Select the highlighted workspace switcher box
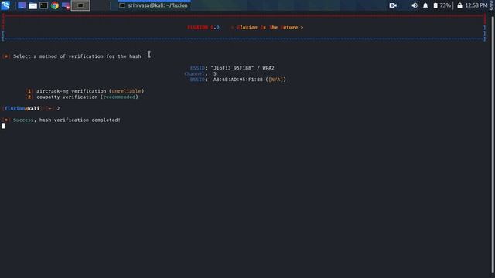Image resolution: width=495 pixels, height=278 pixels. tap(80, 5)
